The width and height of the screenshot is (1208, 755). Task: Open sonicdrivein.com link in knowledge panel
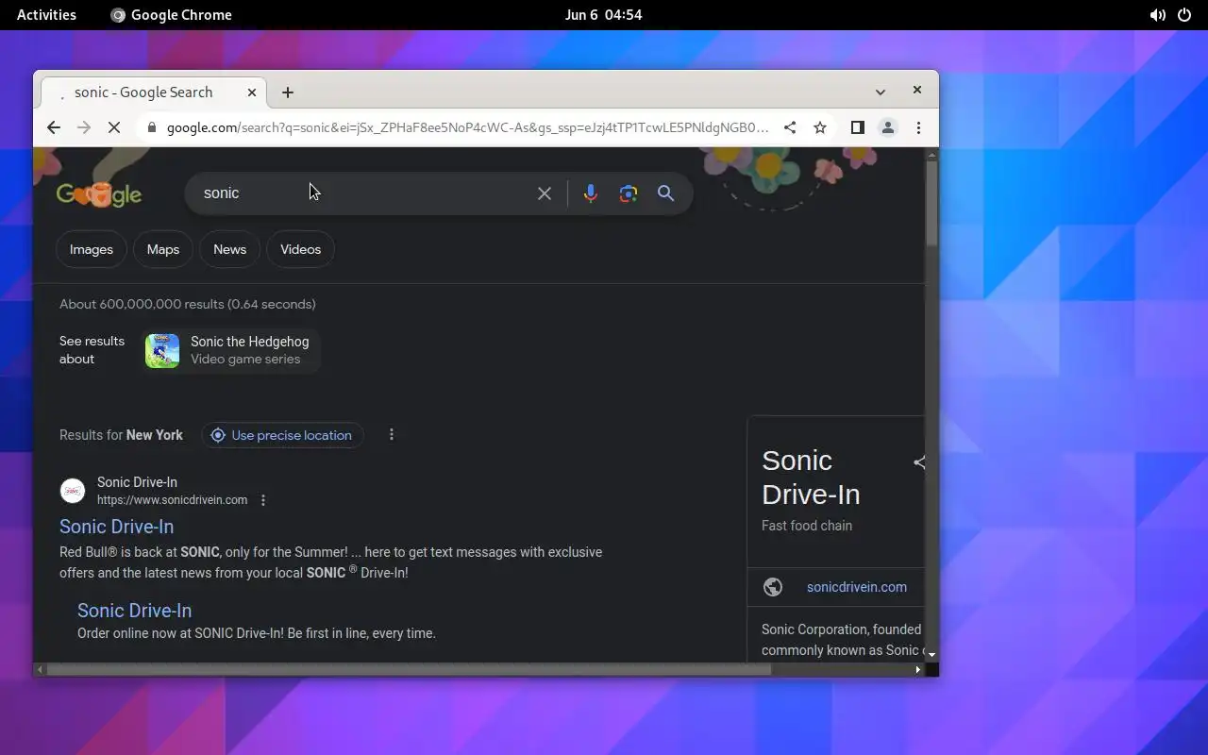(x=857, y=587)
